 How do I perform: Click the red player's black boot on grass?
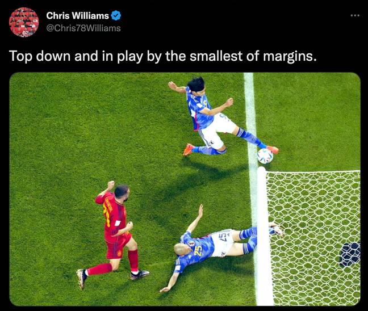[x=140, y=275]
